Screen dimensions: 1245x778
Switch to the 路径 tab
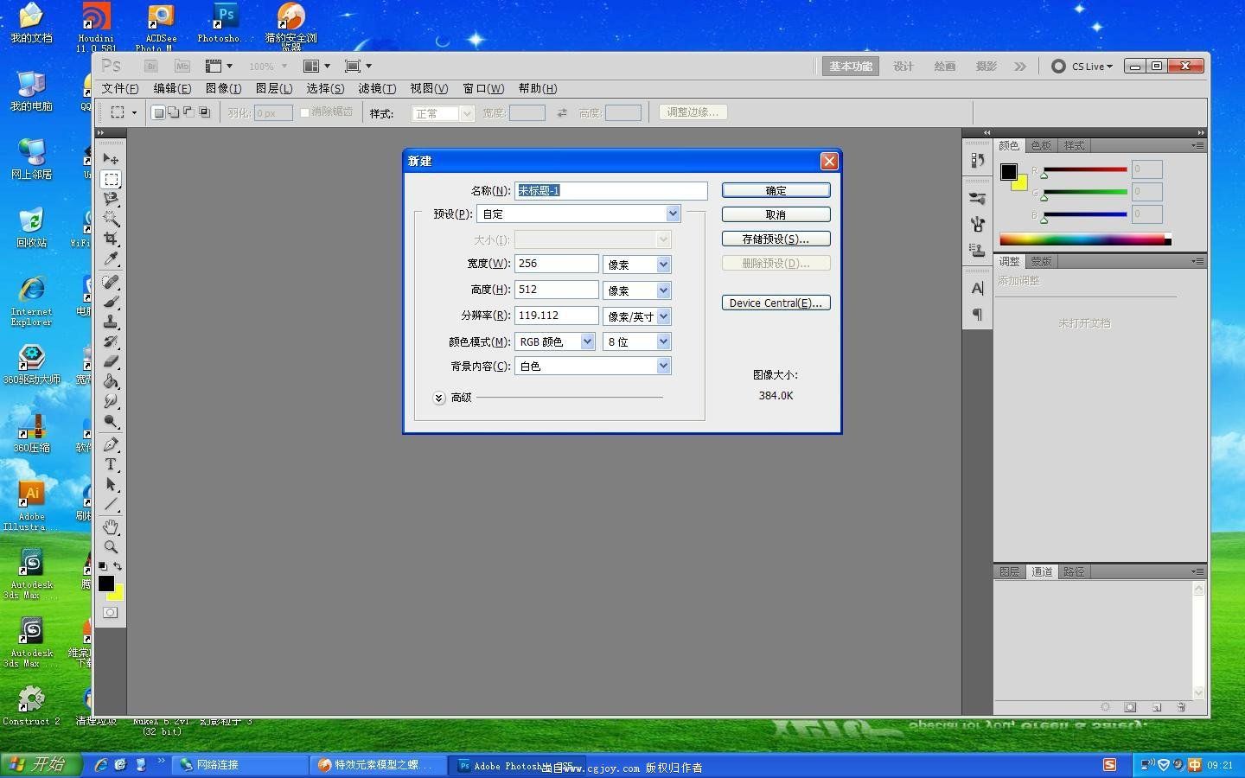[1074, 571]
